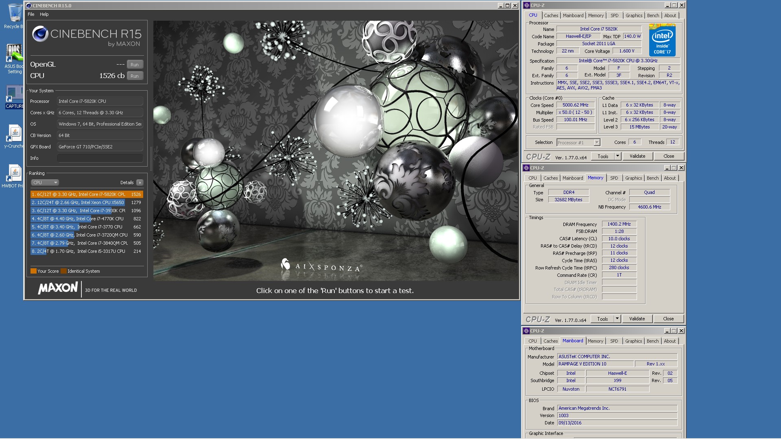Open About tab in Mainboard CPU-Z window

pyautogui.click(x=670, y=341)
